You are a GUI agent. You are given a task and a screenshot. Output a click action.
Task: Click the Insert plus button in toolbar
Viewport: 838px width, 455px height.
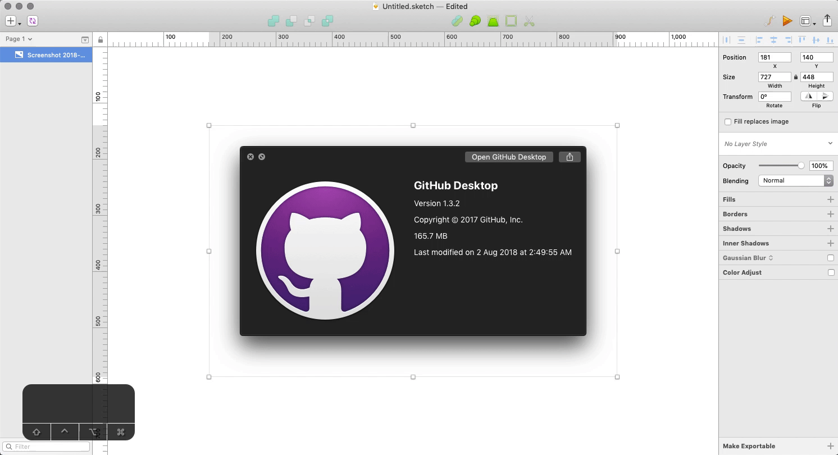(x=10, y=21)
